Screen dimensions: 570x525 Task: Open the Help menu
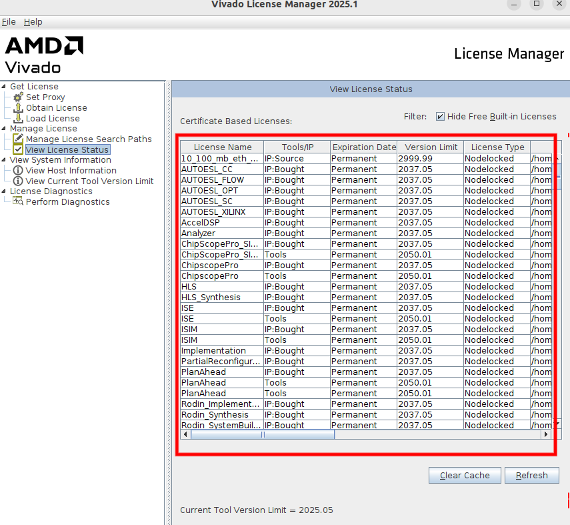tap(33, 22)
